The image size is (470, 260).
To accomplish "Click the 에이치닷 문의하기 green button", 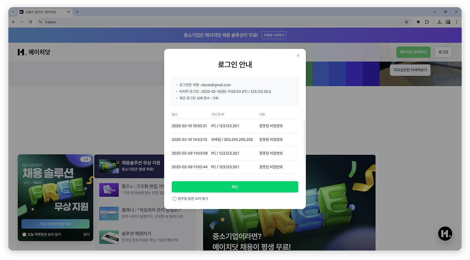I will click(x=413, y=52).
